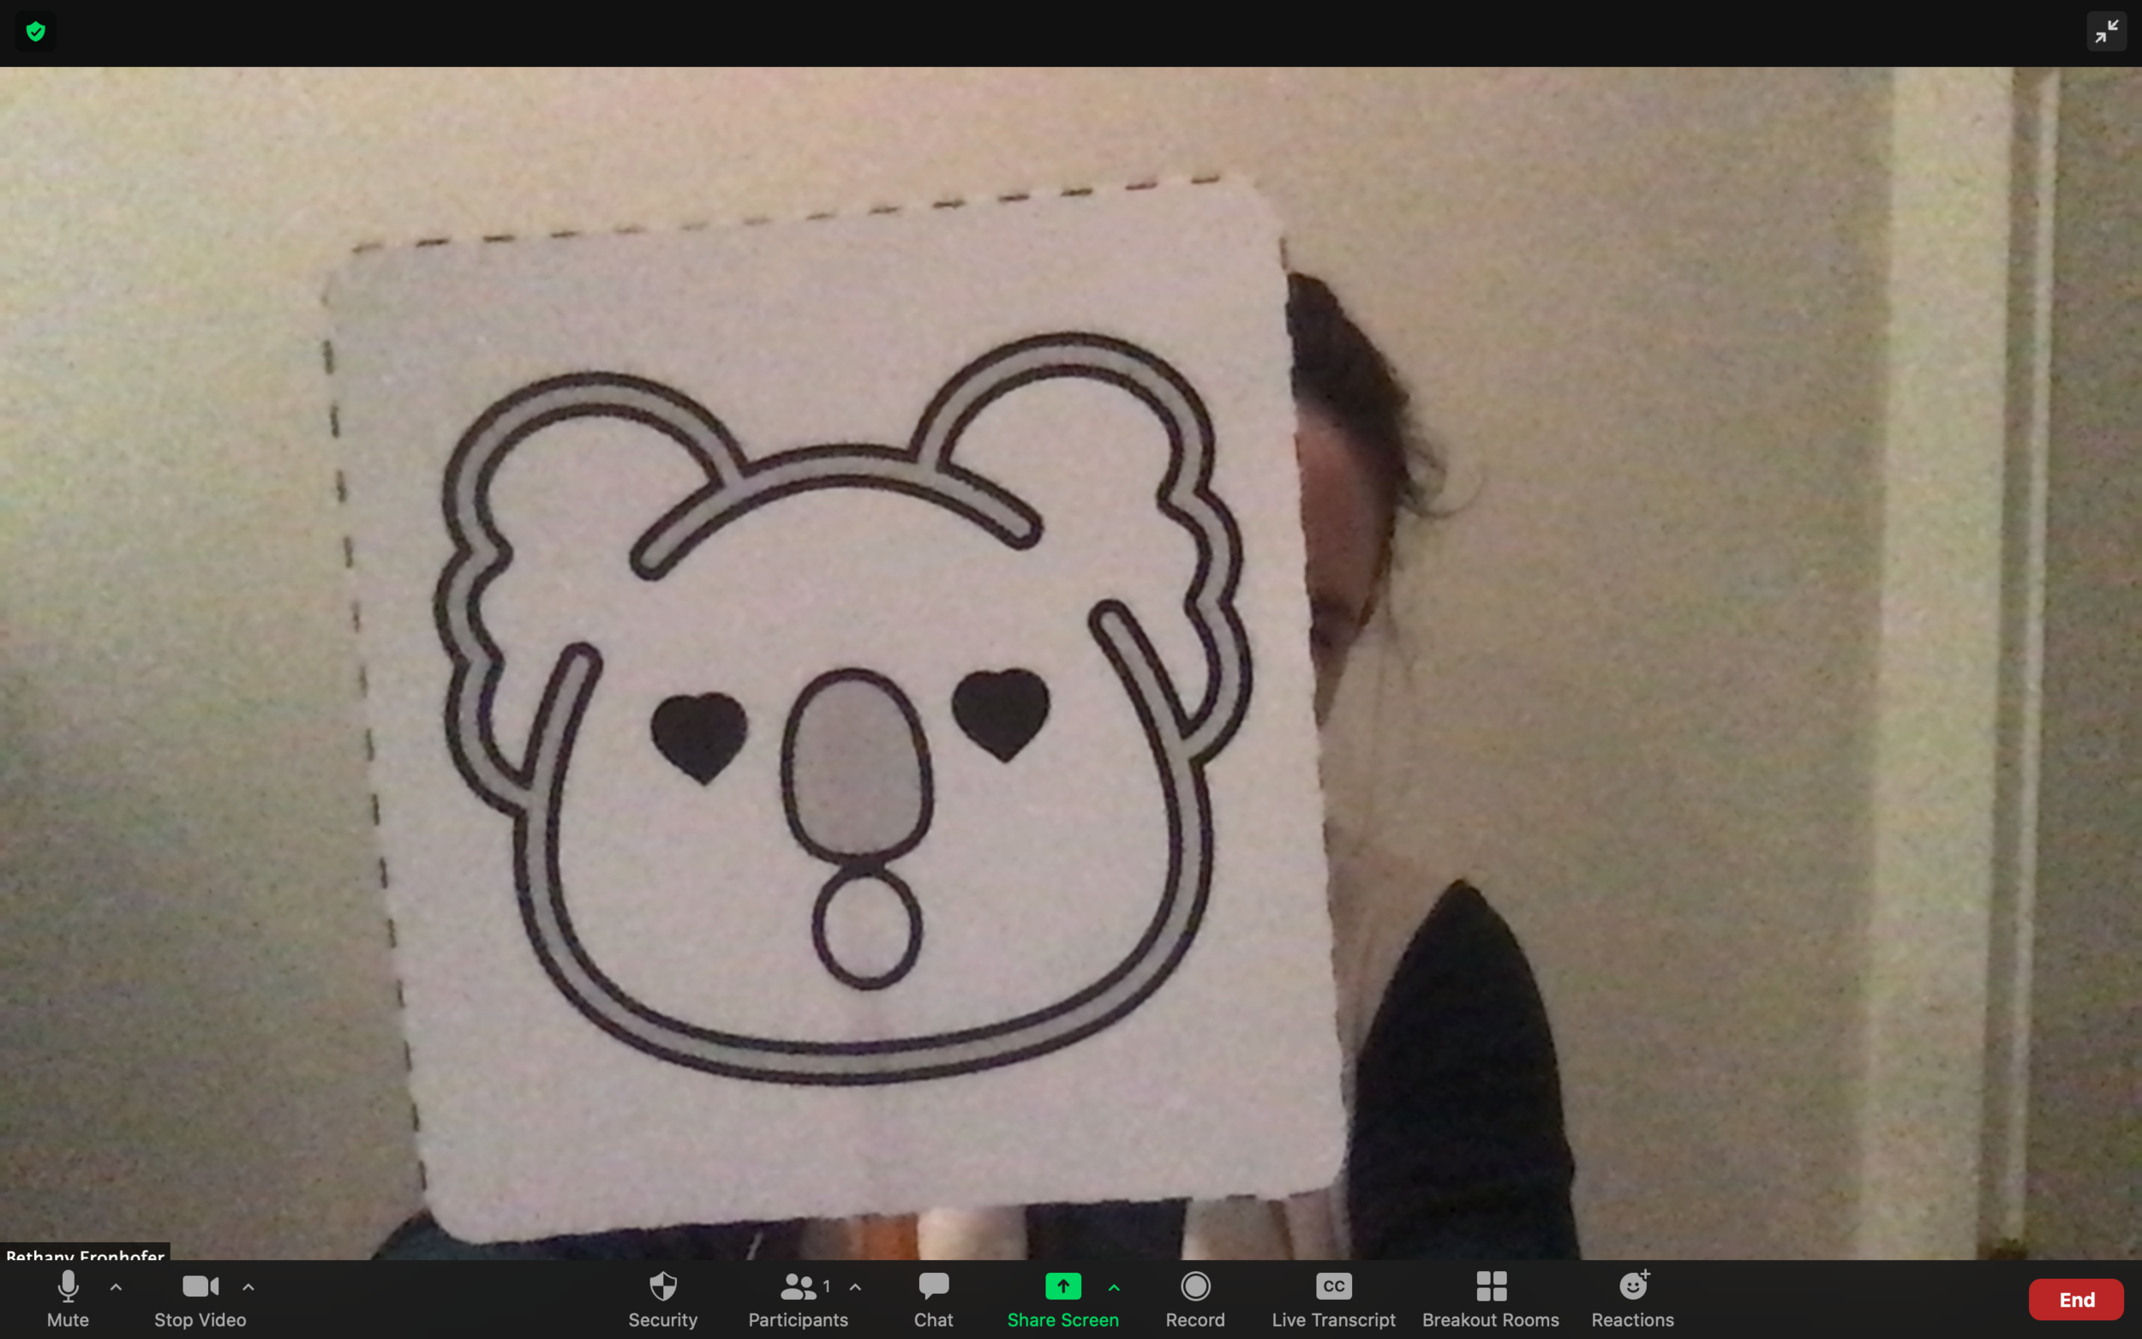Expand audio options arrow beside Mute

[x=116, y=1287]
